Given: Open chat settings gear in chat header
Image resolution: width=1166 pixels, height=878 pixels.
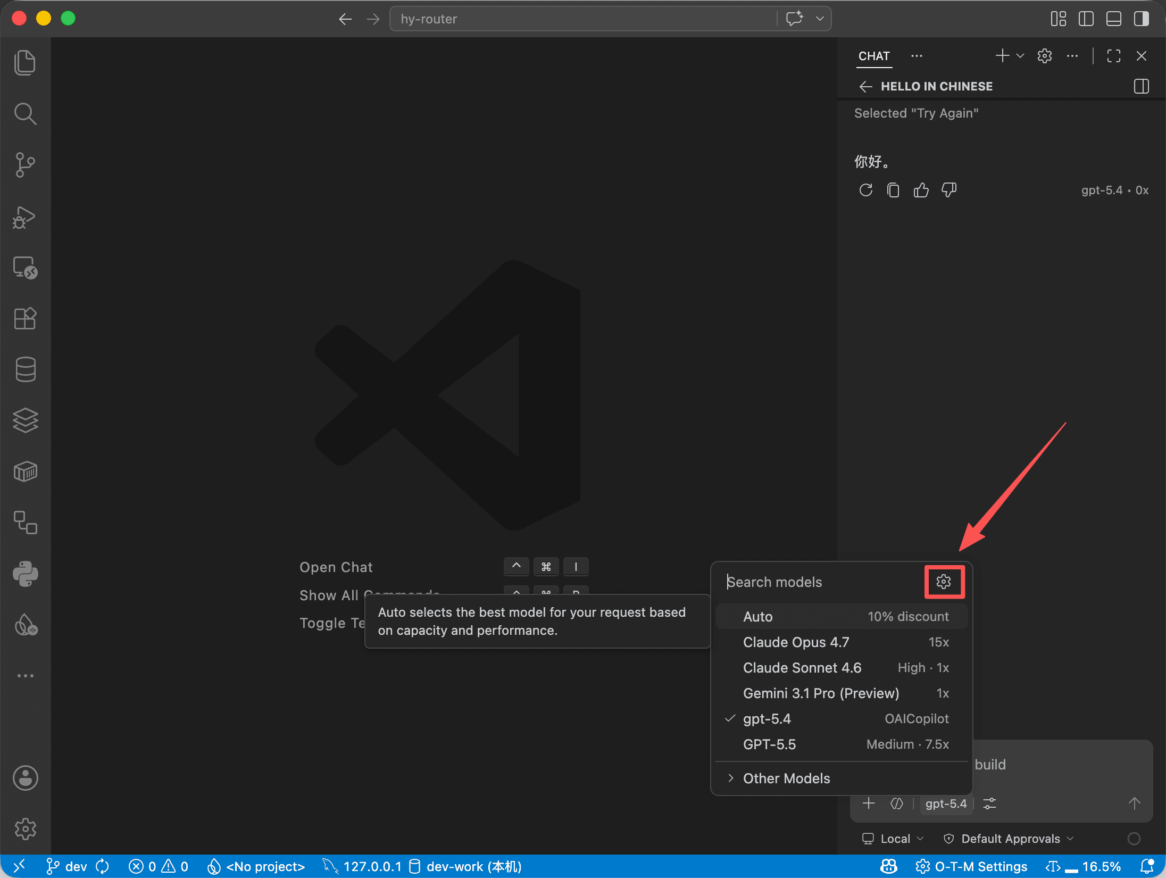Looking at the screenshot, I should pos(1045,56).
